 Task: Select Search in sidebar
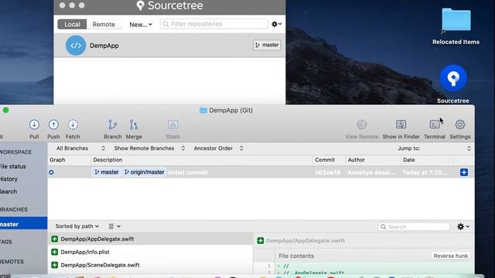9,192
